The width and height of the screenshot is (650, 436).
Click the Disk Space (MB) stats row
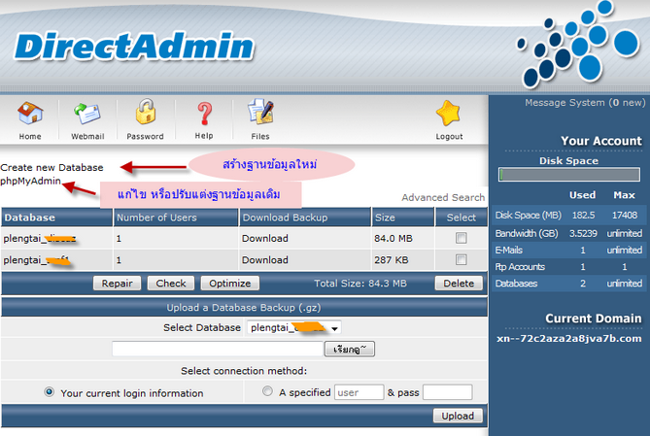pos(568,216)
